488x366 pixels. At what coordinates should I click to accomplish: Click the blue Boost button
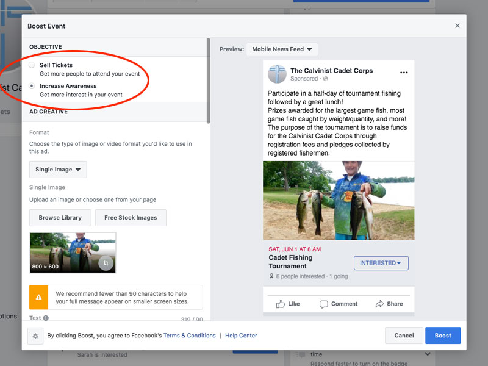443,335
